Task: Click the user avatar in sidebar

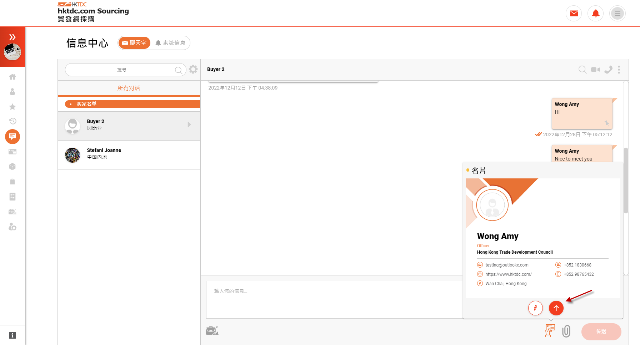Action: (12, 52)
